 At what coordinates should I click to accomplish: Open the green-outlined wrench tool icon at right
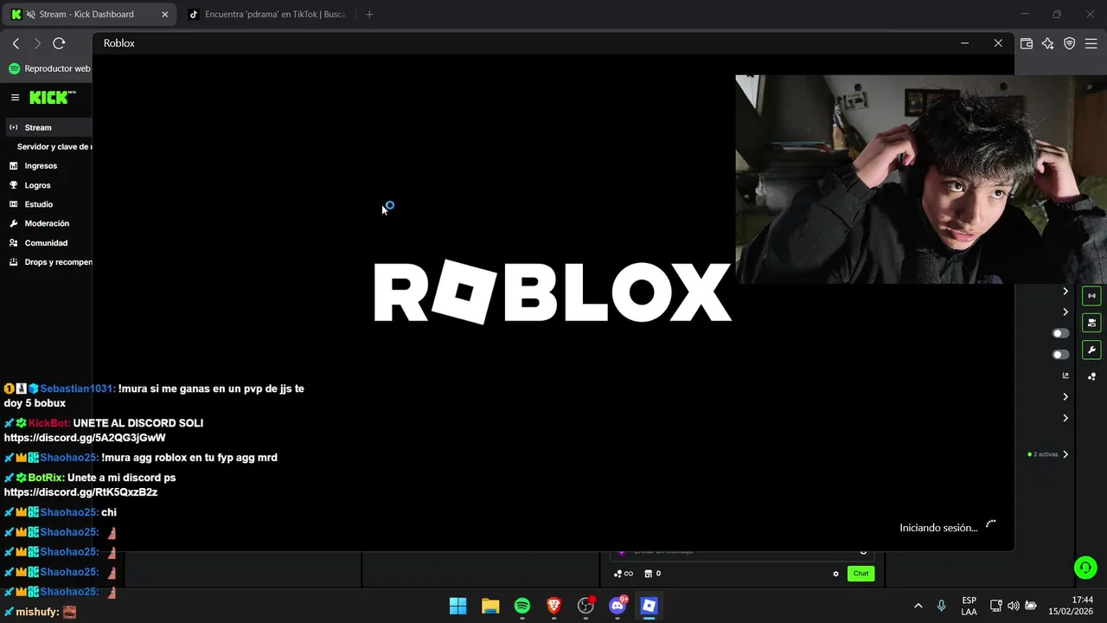(x=1091, y=350)
